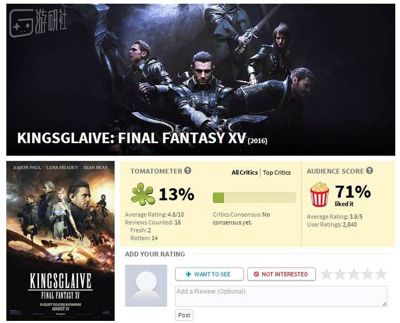Click the user avatar placeholder image
The height and width of the screenshot is (323, 400).
[x=146, y=286]
